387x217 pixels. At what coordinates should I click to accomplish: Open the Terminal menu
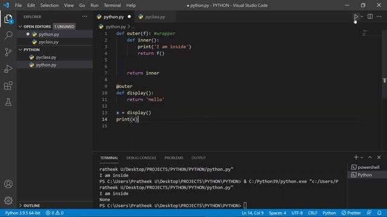112,5
